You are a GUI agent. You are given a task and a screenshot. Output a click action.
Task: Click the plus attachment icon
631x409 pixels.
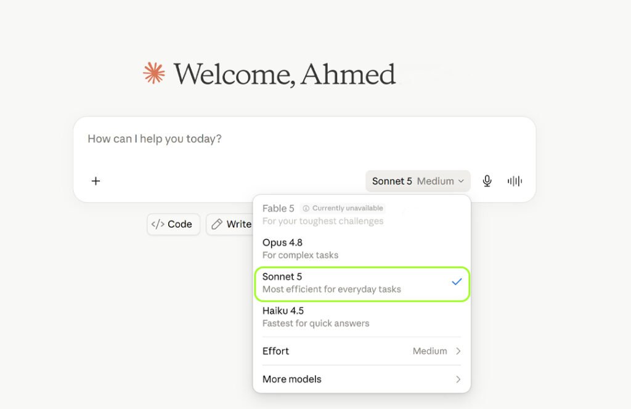(96, 181)
